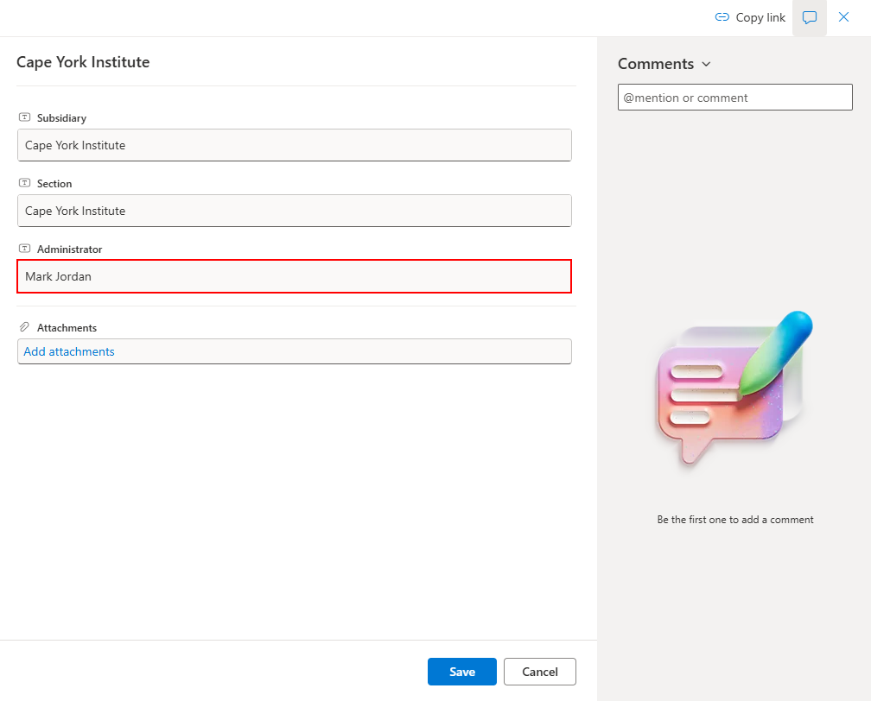871x701 pixels.
Task: Expand the Comments dropdown chevron
Action: pos(706,65)
